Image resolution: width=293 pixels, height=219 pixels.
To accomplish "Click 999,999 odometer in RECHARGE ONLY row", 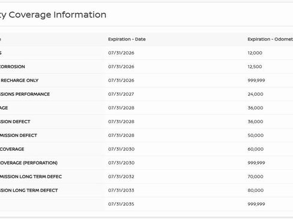I will pos(256,80).
